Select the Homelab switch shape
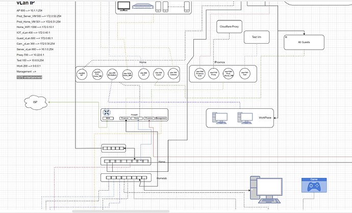352x213 pixels. pyautogui.click(x=125, y=177)
